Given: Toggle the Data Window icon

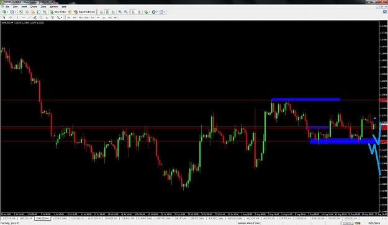Looking at the screenshot, I should 27,12.
